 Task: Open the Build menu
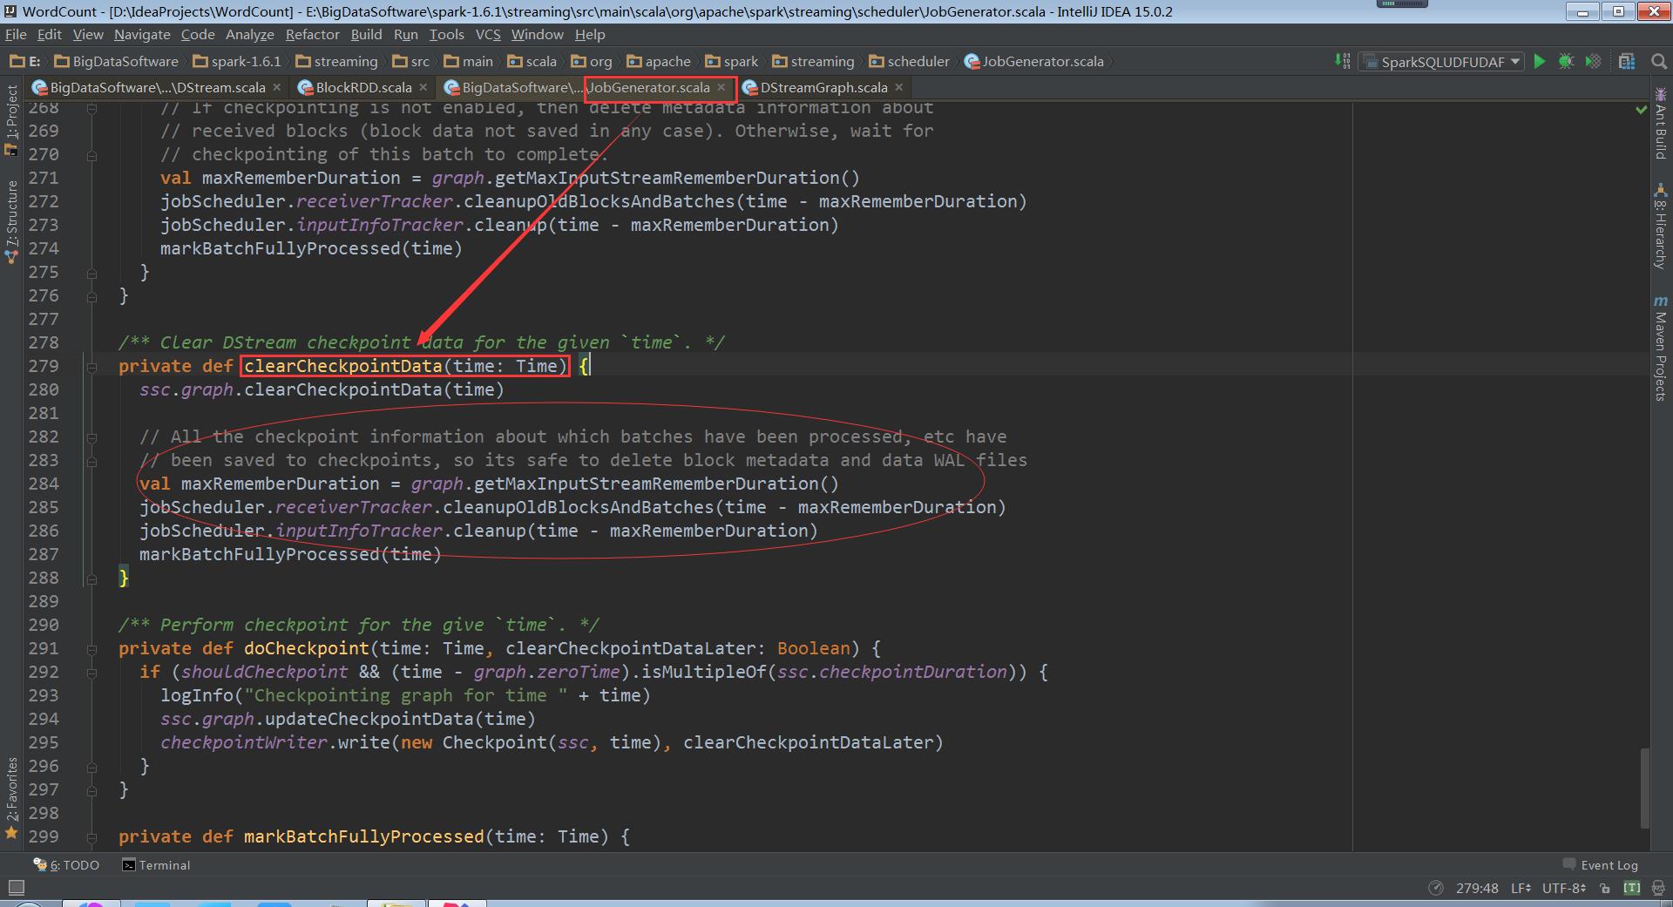pos(366,34)
